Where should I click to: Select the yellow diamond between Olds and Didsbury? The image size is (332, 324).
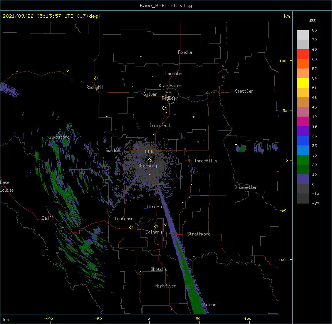[149, 160]
